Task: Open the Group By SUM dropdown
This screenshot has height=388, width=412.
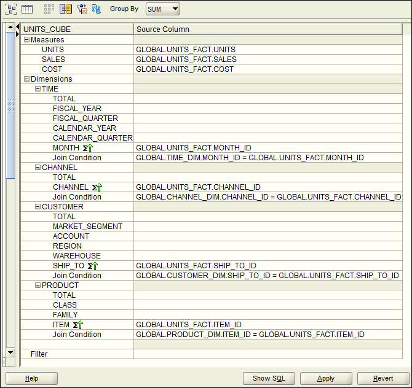Action: click(163, 9)
